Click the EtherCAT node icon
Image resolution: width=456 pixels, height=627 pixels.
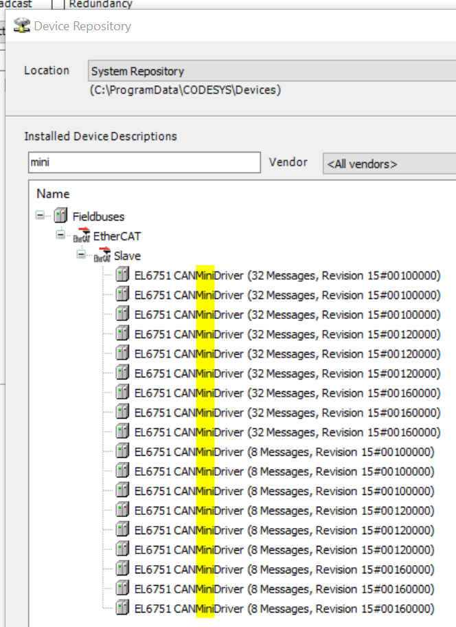pyautogui.click(x=82, y=236)
